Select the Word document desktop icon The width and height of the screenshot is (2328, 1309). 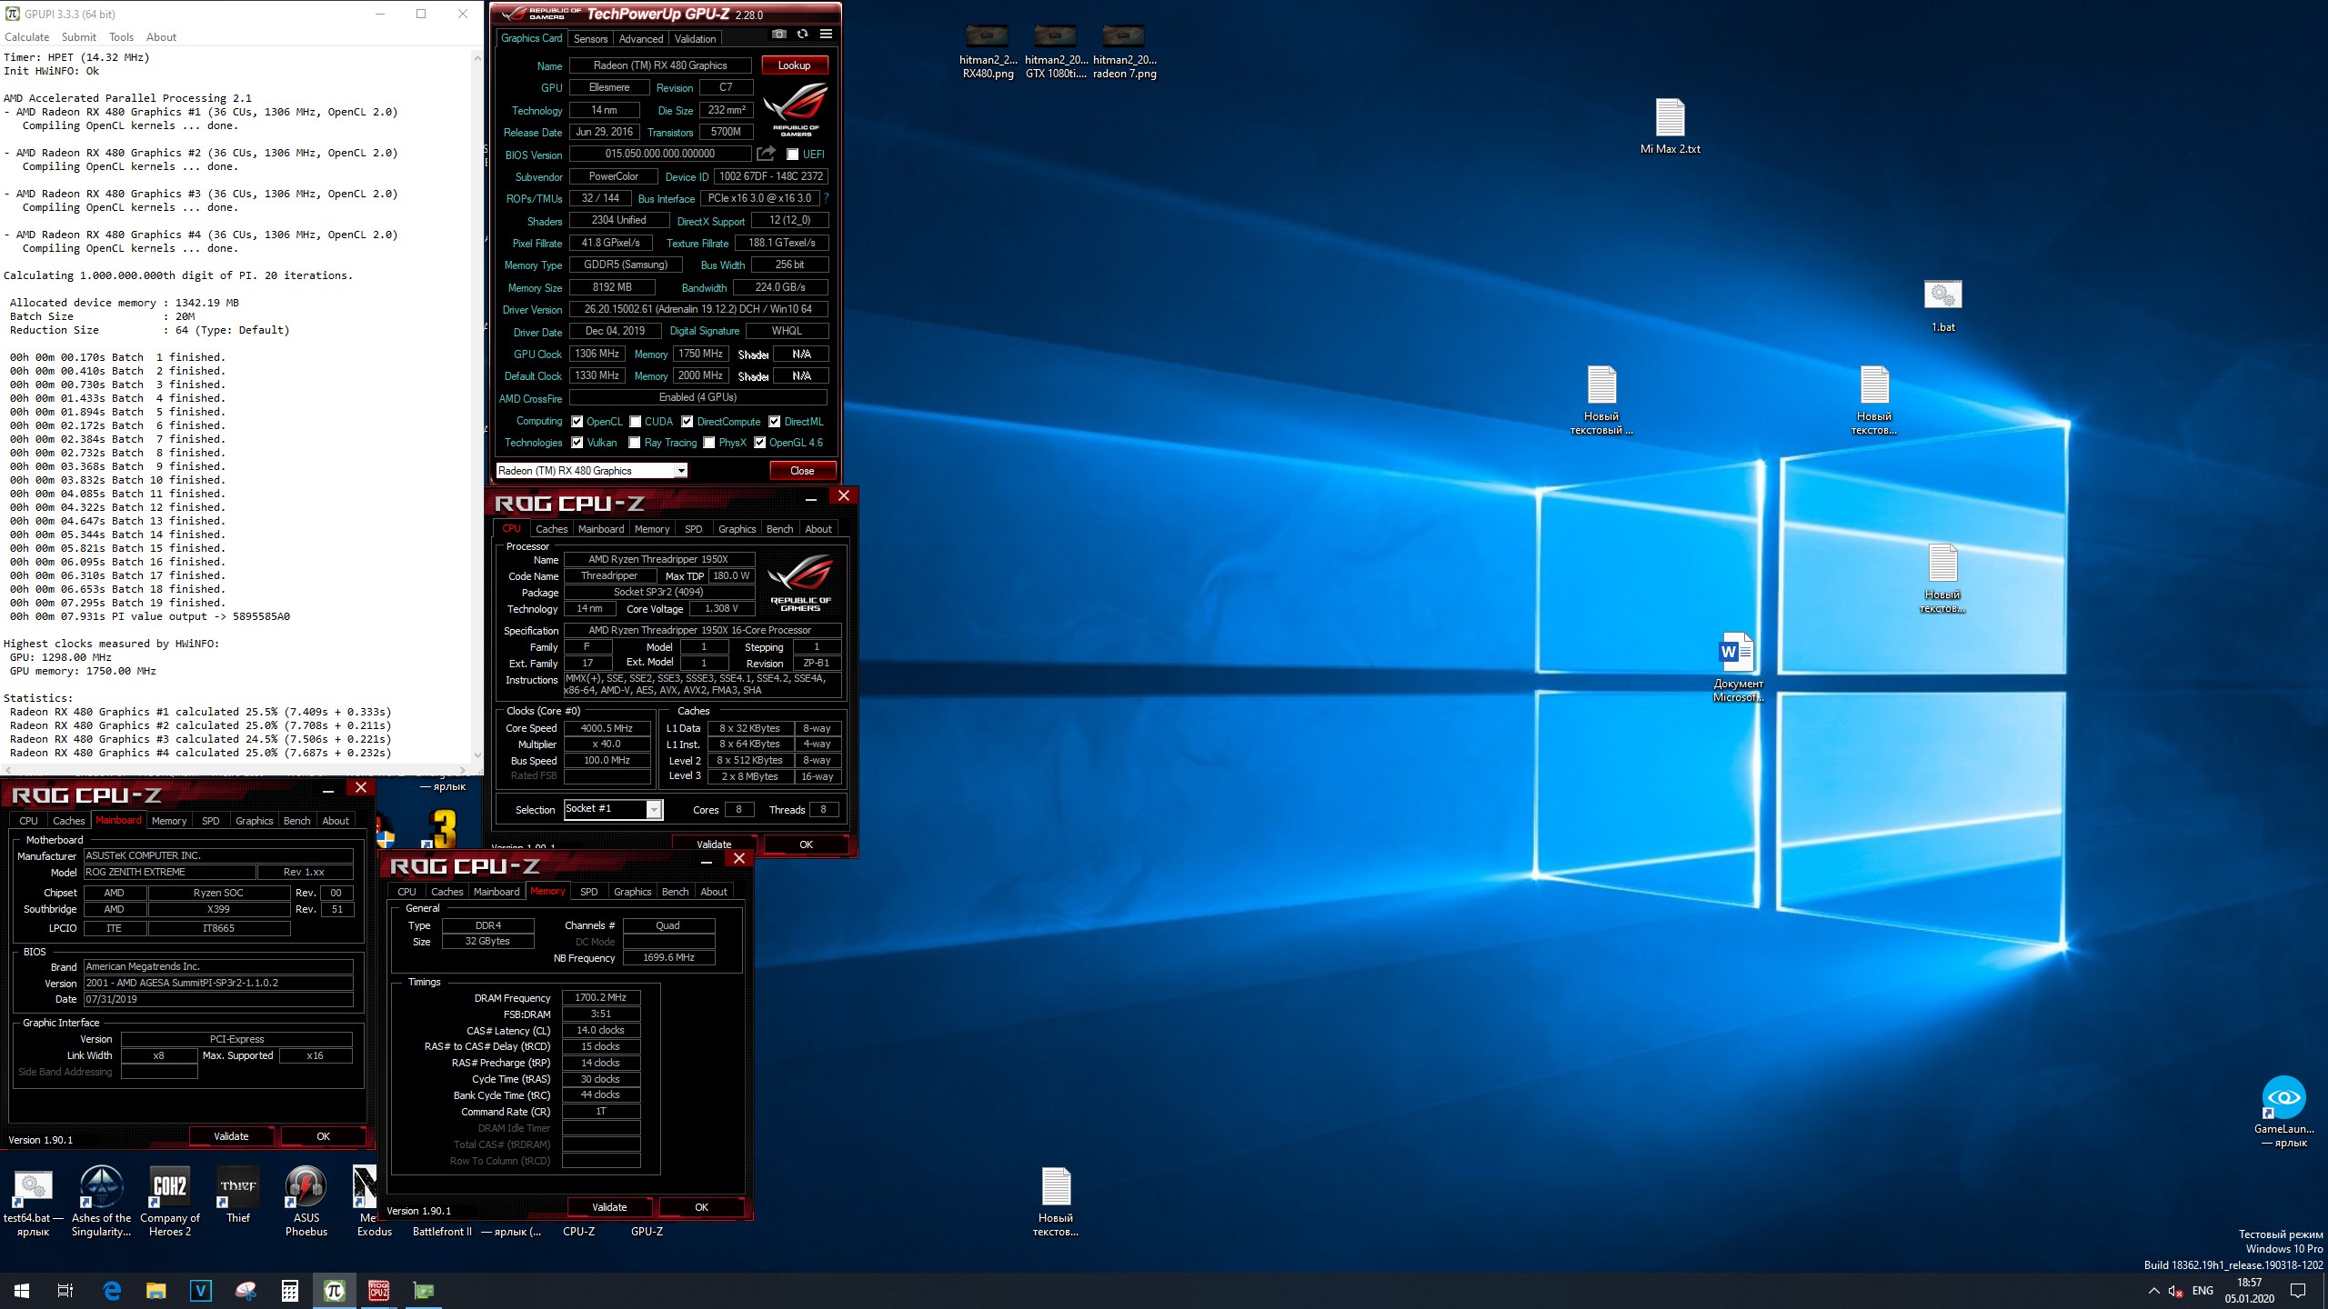tap(1738, 667)
